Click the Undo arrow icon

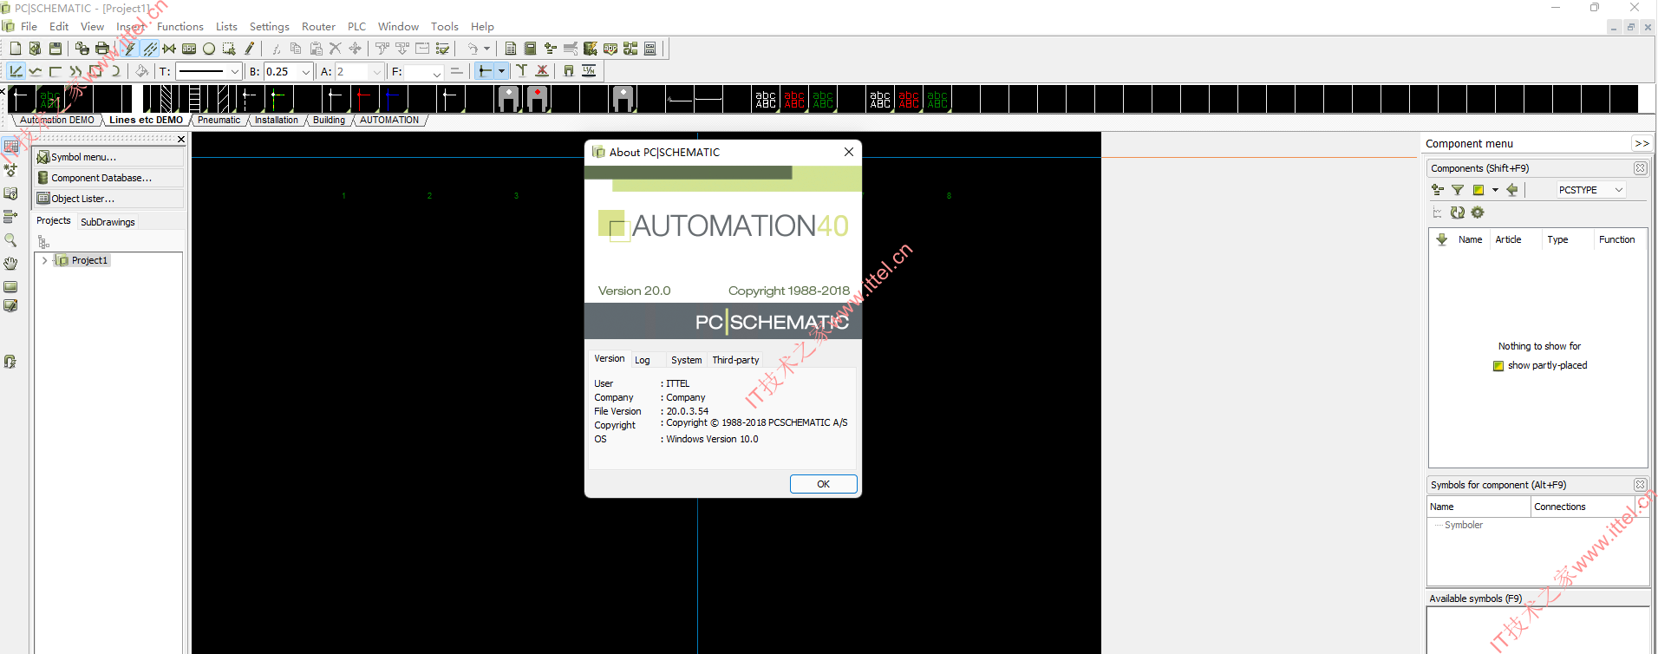pos(473,49)
